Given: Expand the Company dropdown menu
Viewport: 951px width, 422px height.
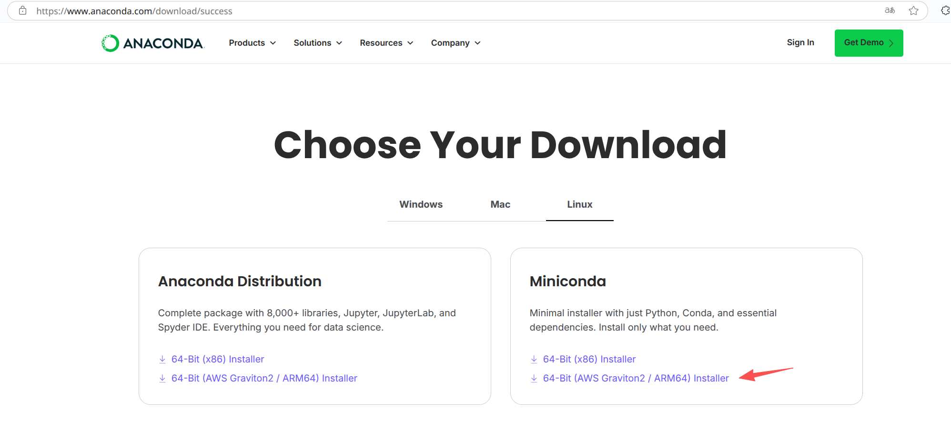Looking at the screenshot, I should (x=456, y=43).
